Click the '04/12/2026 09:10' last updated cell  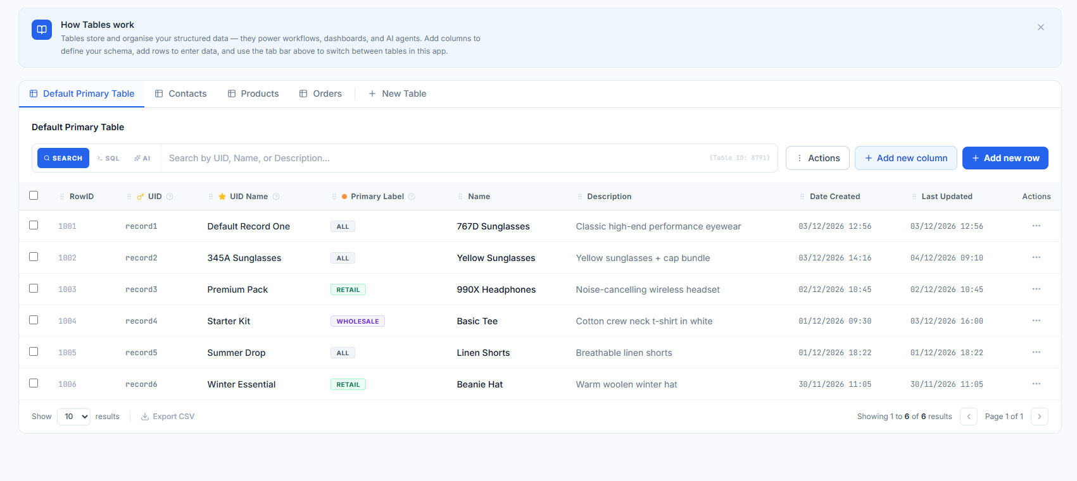[947, 258]
